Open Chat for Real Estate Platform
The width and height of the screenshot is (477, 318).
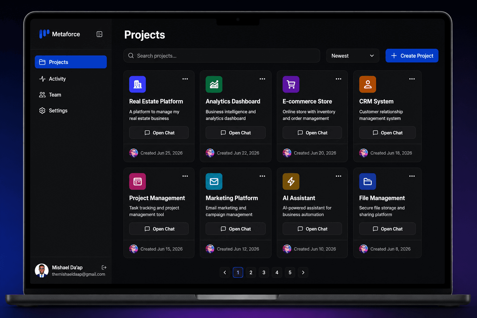[x=159, y=133]
